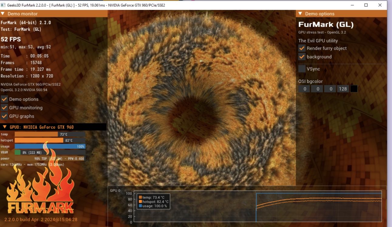Collapse the Demo options panel triangle
The image size is (392, 227).
click(x=300, y=14)
